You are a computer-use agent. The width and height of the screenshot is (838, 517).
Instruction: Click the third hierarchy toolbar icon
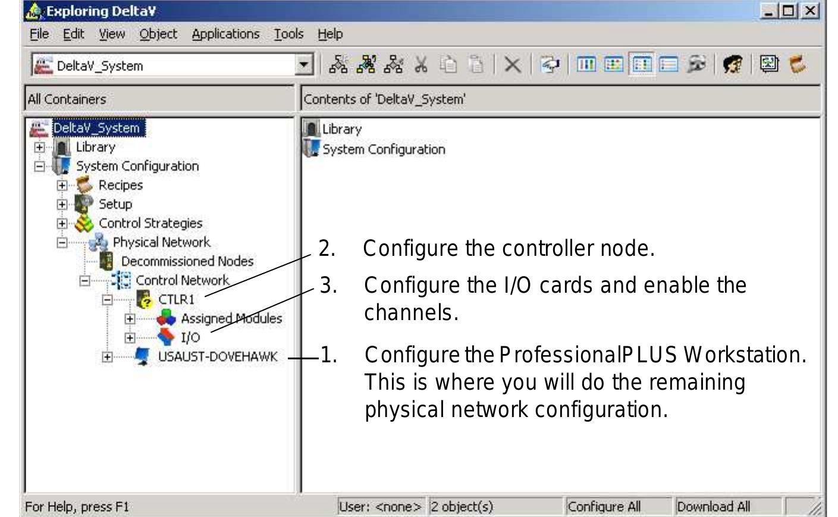394,64
